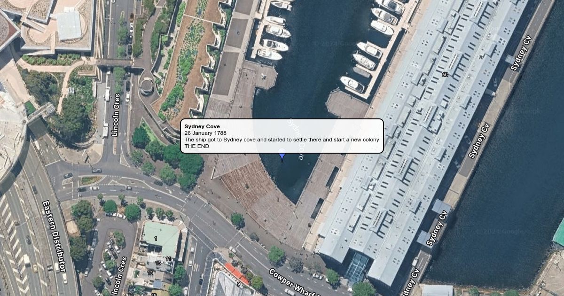Click the circular spiral ramp structure
564x296 pixels.
click(x=147, y=87)
